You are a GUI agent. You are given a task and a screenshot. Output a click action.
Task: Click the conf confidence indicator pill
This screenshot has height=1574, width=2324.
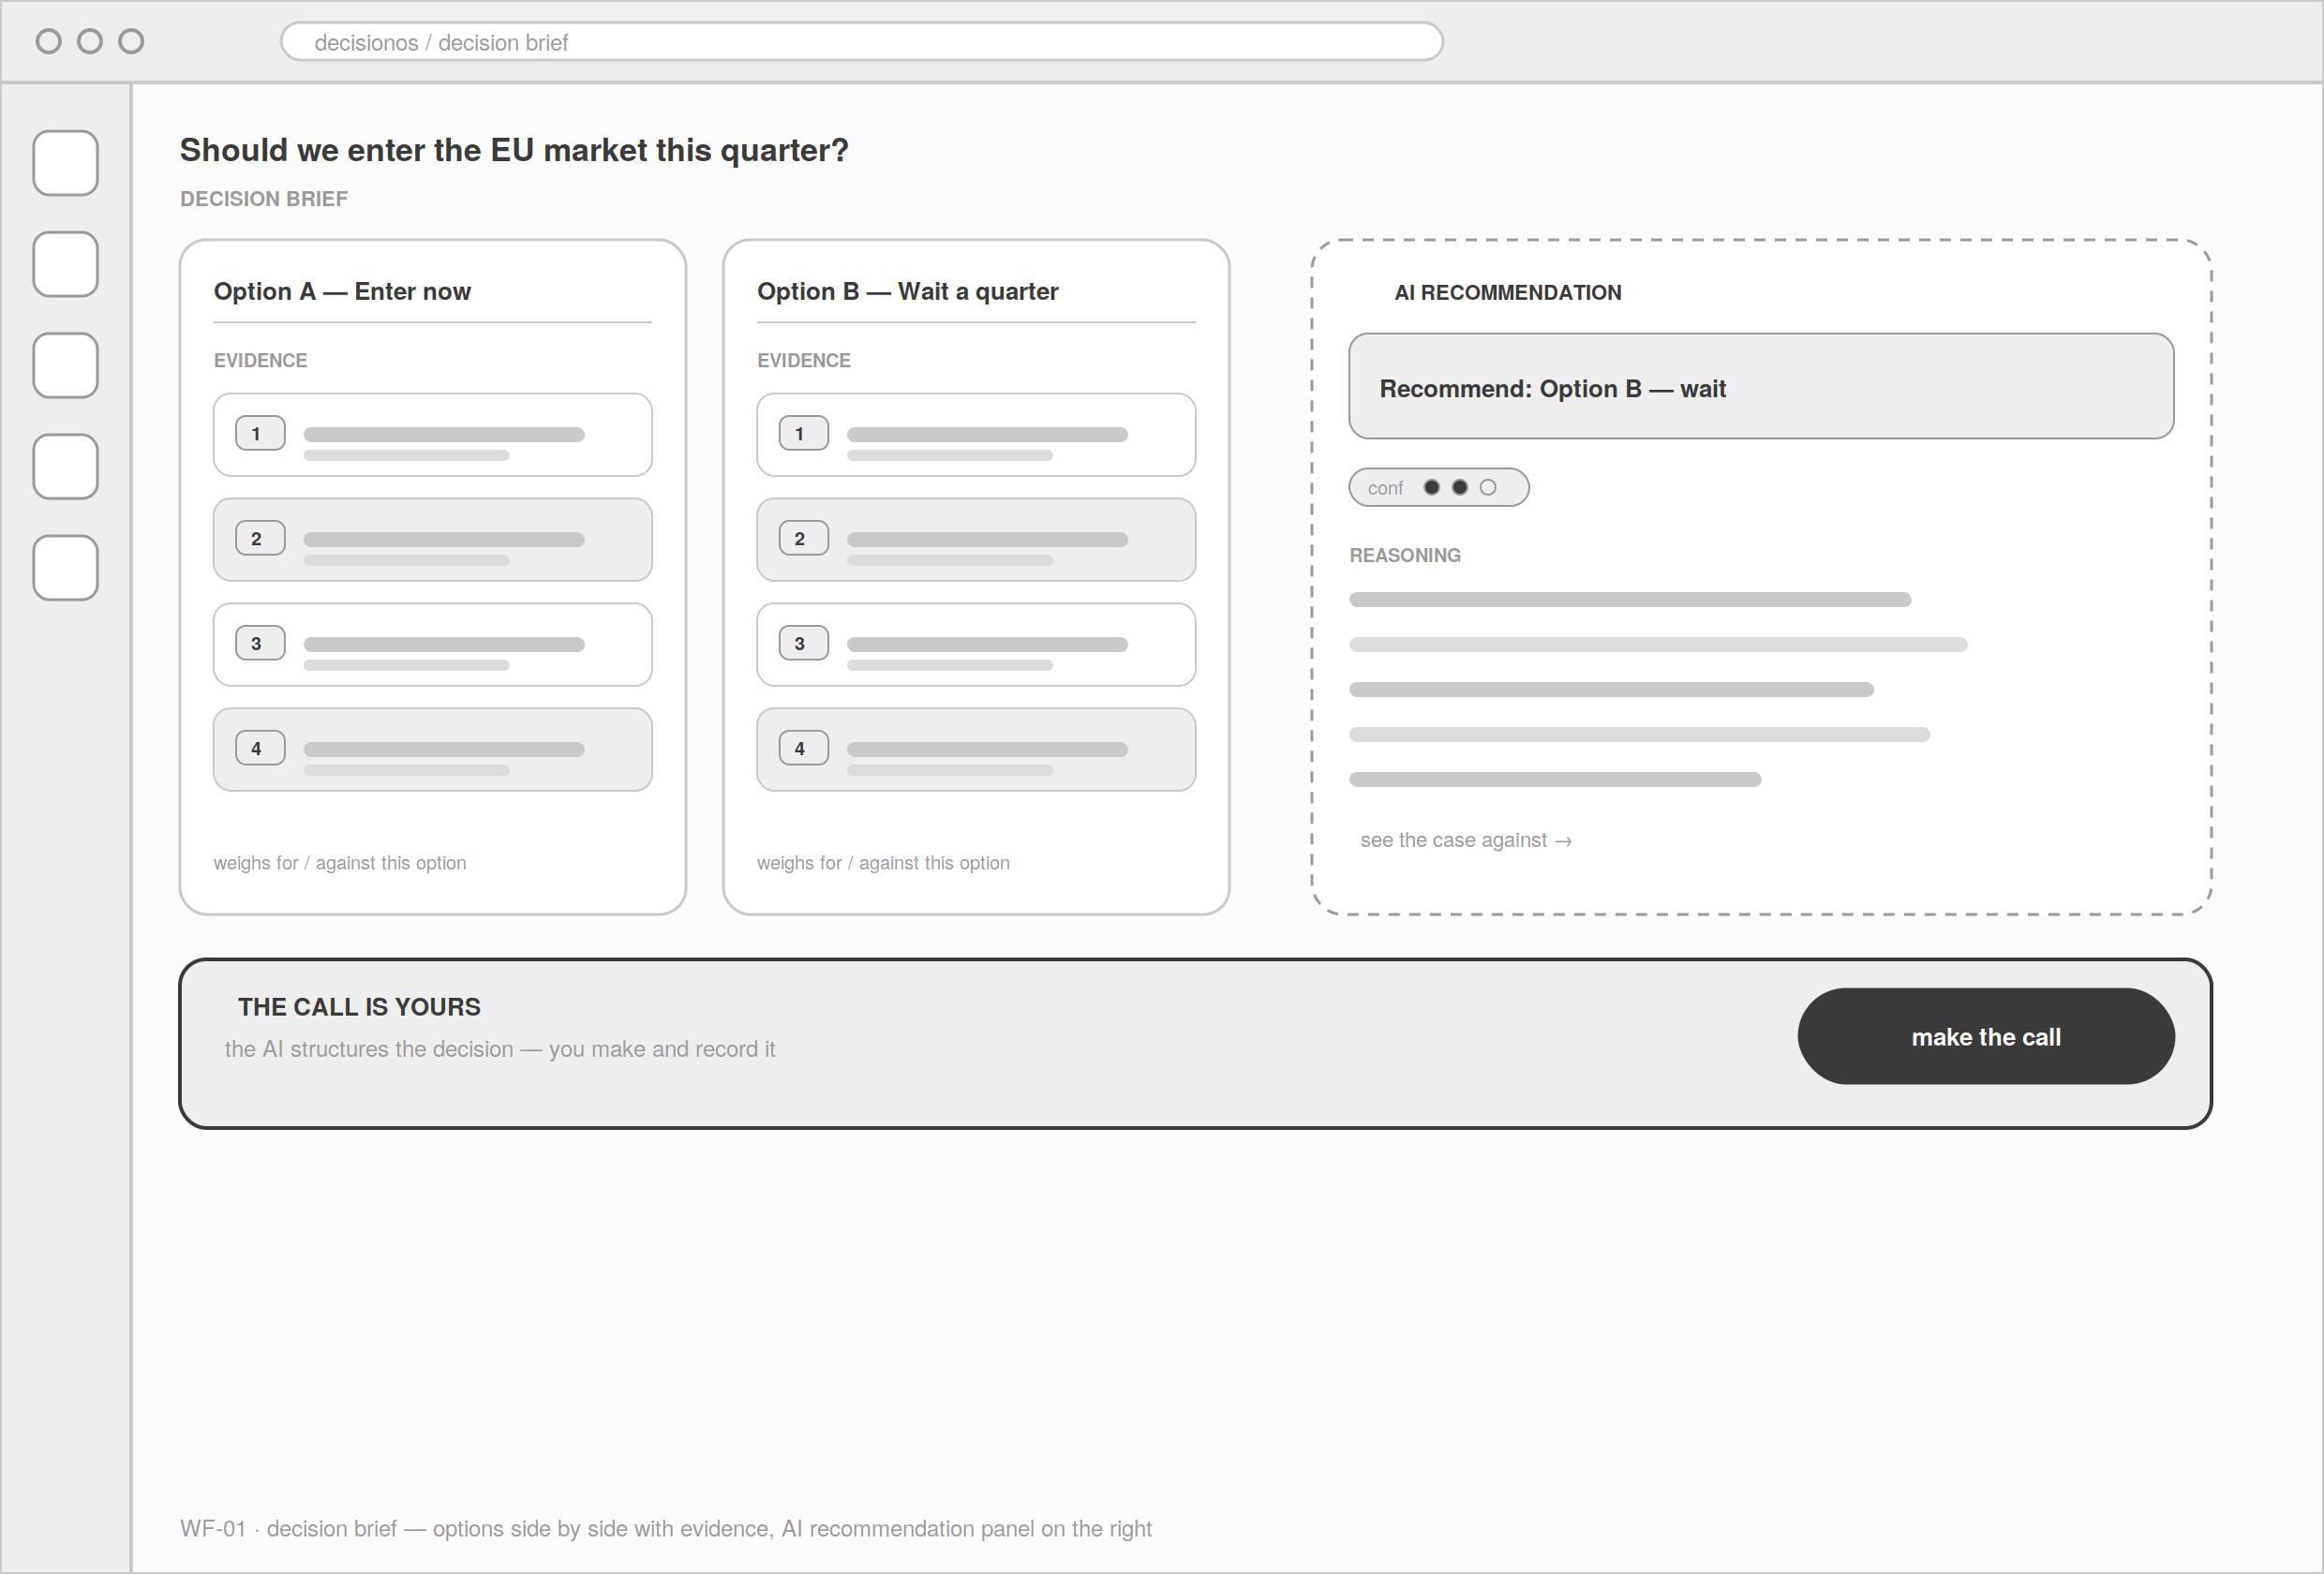point(1439,487)
